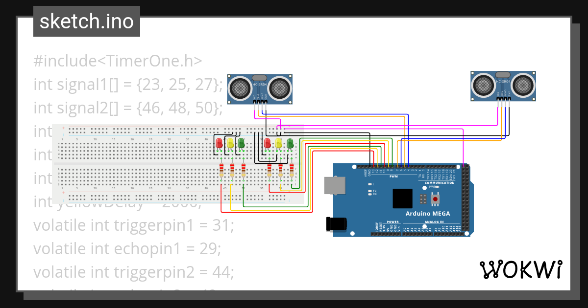
Task: Click the leftmost resistor on the breadboard
Action: (x=221, y=171)
